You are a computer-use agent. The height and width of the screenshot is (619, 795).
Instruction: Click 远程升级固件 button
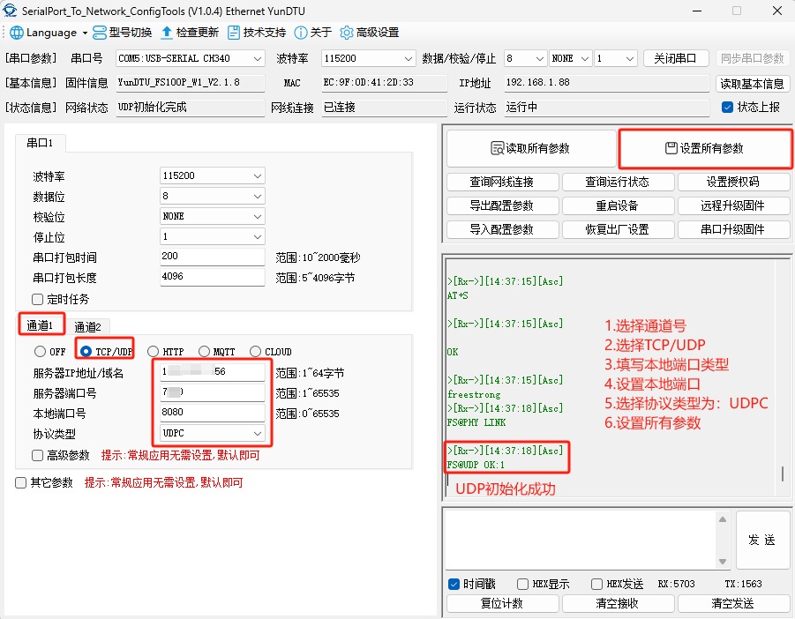click(x=733, y=205)
